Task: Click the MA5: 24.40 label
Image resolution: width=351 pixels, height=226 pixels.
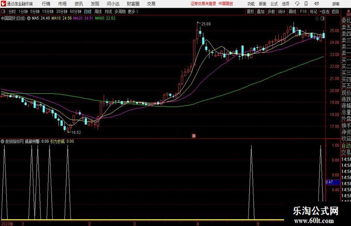Action: [x=41, y=18]
